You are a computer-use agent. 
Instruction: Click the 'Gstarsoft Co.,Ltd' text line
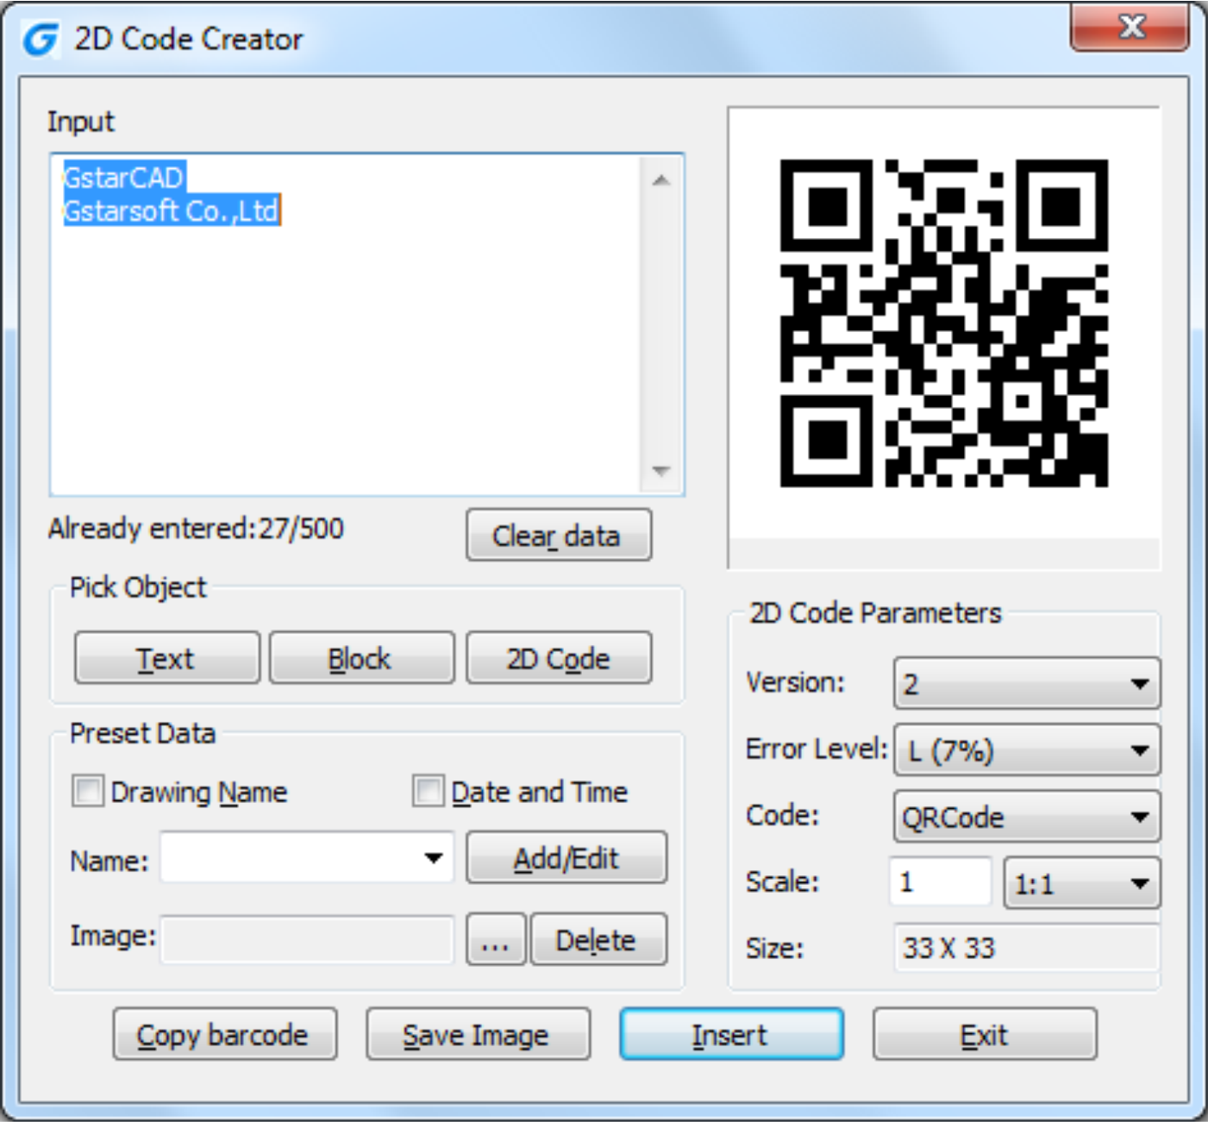click(172, 210)
